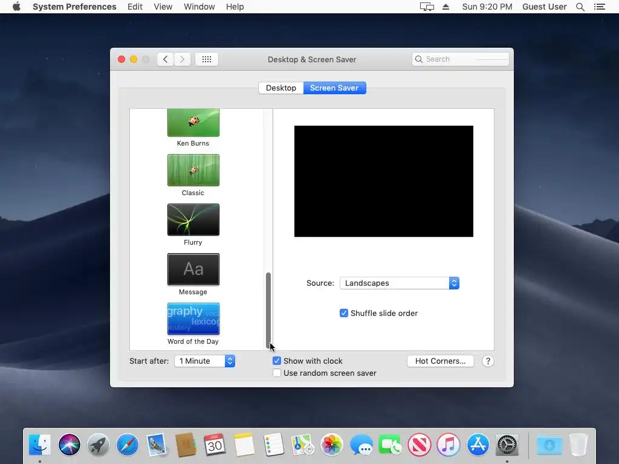619x464 pixels.
Task: Uncheck Shuffle slide order
Action: pyautogui.click(x=344, y=313)
